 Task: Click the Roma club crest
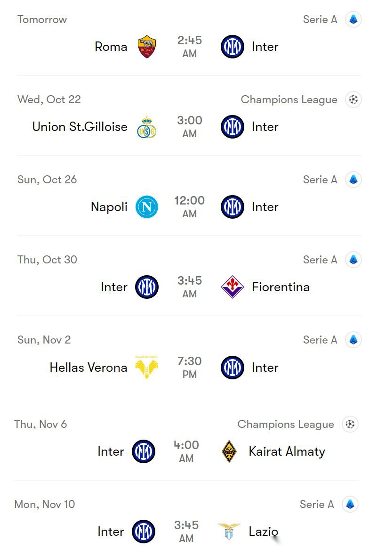tap(147, 47)
